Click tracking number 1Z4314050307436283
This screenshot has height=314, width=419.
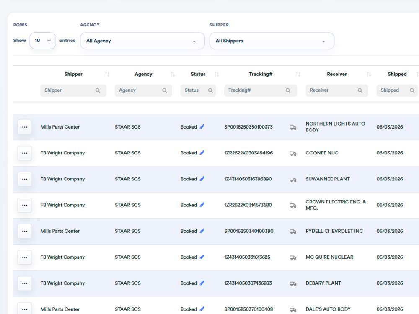tap(248, 283)
